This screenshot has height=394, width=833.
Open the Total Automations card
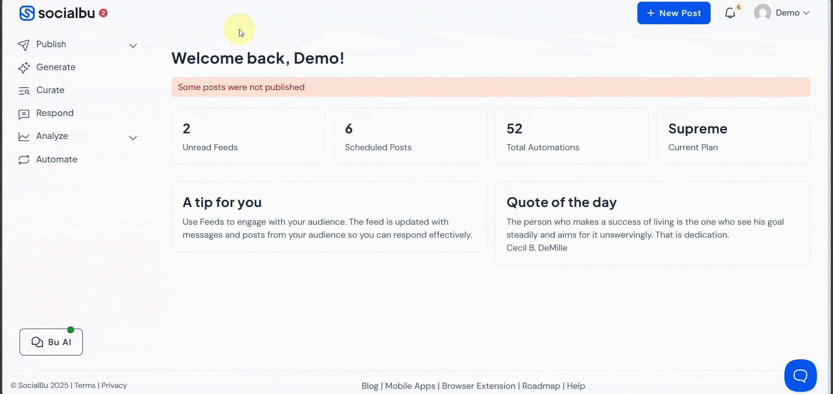[572, 136]
